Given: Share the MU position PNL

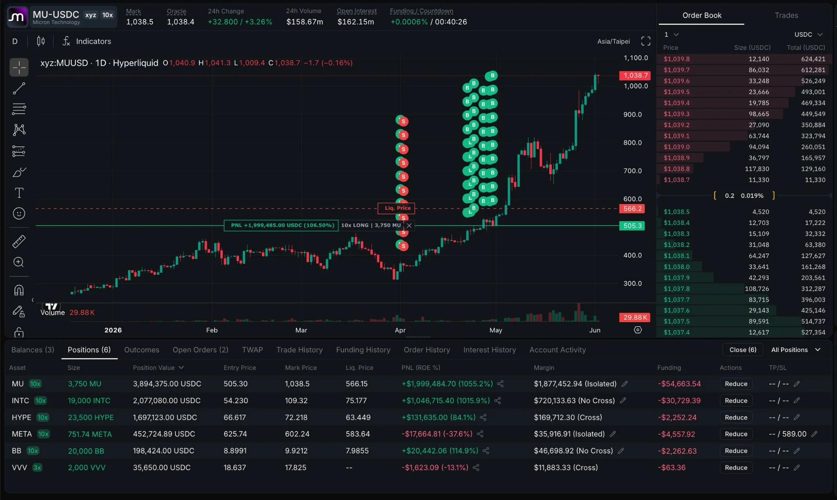Looking at the screenshot, I should click(x=500, y=384).
